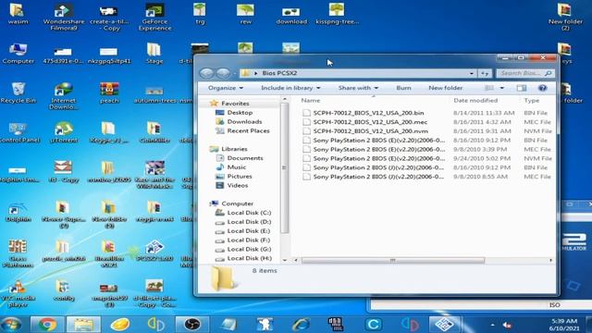Screen dimensions: 592x333
Task: Open the Stage folder on desktop
Action: (154, 54)
